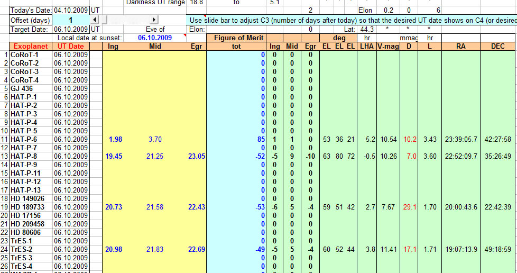Select the HAT-P-7 exoplanet cell
The width and height of the screenshot is (517, 273).
(31, 148)
